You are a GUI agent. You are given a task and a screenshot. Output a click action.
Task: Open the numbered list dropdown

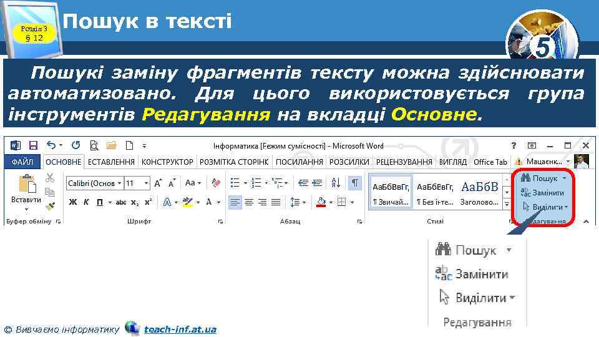pyautogui.click(x=266, y=183)
